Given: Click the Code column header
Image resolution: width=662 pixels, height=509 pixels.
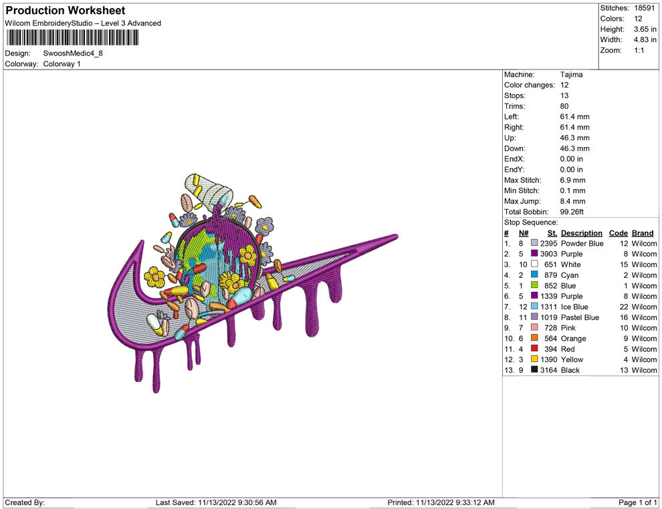Looking at the screenshot, I should coord(618,233).
